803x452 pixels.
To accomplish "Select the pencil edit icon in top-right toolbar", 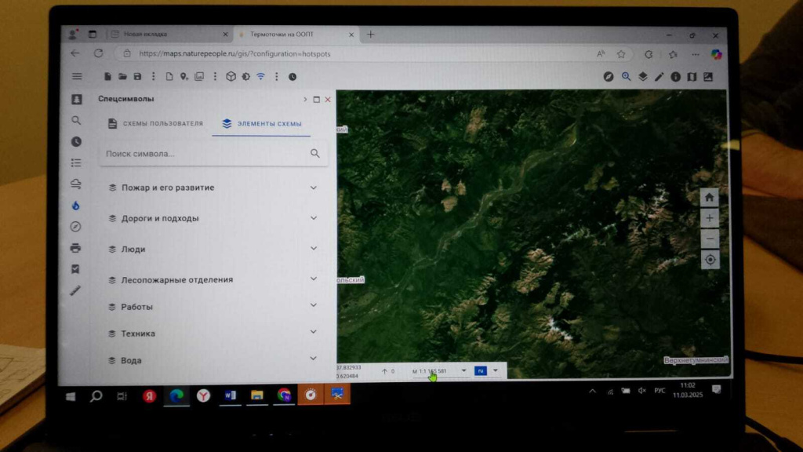I will point(659,76).
